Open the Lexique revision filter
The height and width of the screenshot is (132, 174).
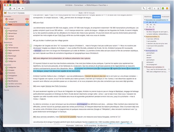click(x=17, y=36)
